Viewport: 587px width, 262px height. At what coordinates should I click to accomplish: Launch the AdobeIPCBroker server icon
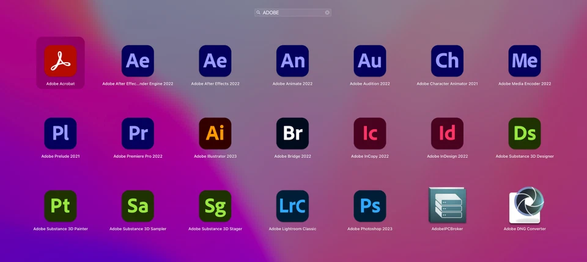tap(448, 205)
